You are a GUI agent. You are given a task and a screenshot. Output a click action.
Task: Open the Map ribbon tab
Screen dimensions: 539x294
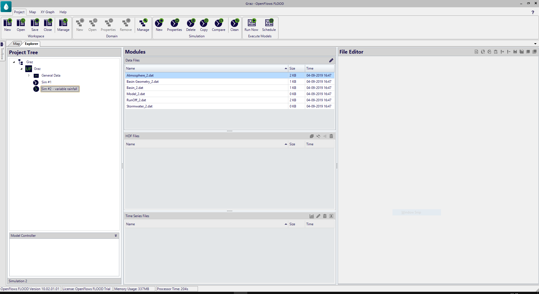coord(33,12)
